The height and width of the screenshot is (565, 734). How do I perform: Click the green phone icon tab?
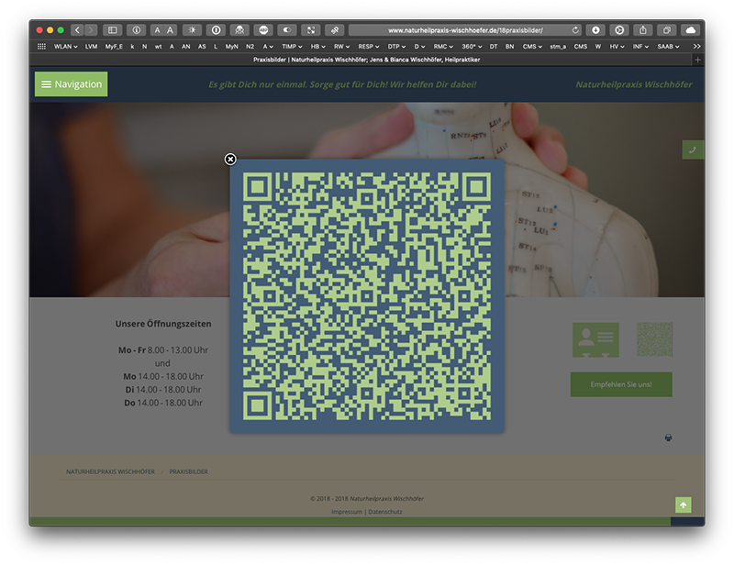point(693,150)
